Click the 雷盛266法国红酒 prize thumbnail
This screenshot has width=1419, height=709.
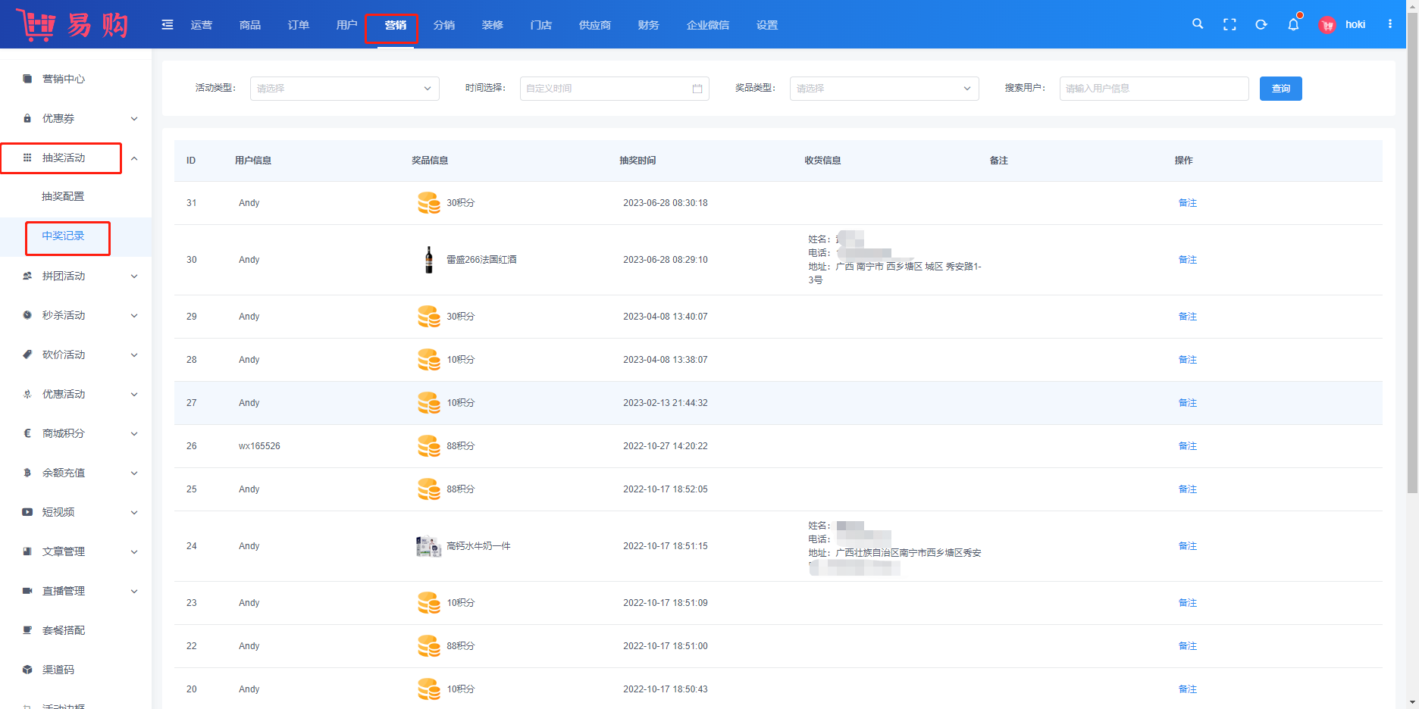(x=429, y=260)
